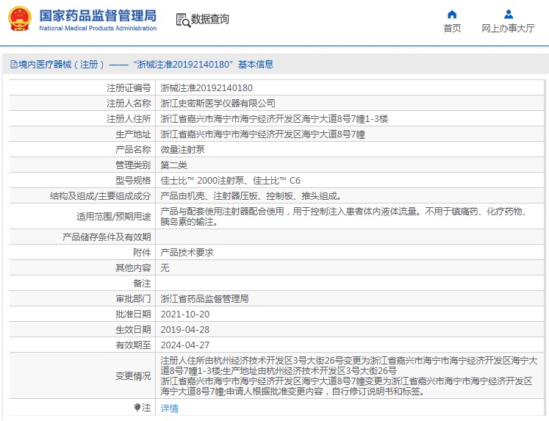Viewport: 549px width, 421px height.
Task: Click the 适用范围 intended use description
Action: click(345, 216)
